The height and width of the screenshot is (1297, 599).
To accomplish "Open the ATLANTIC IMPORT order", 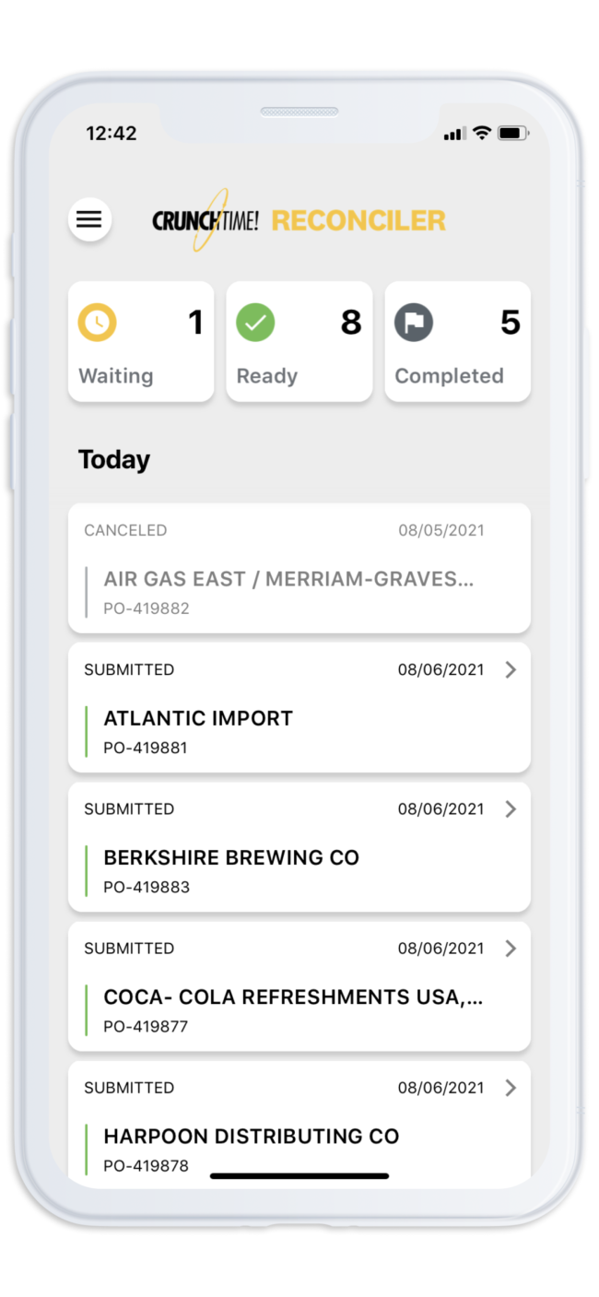I will click(299, 708).
